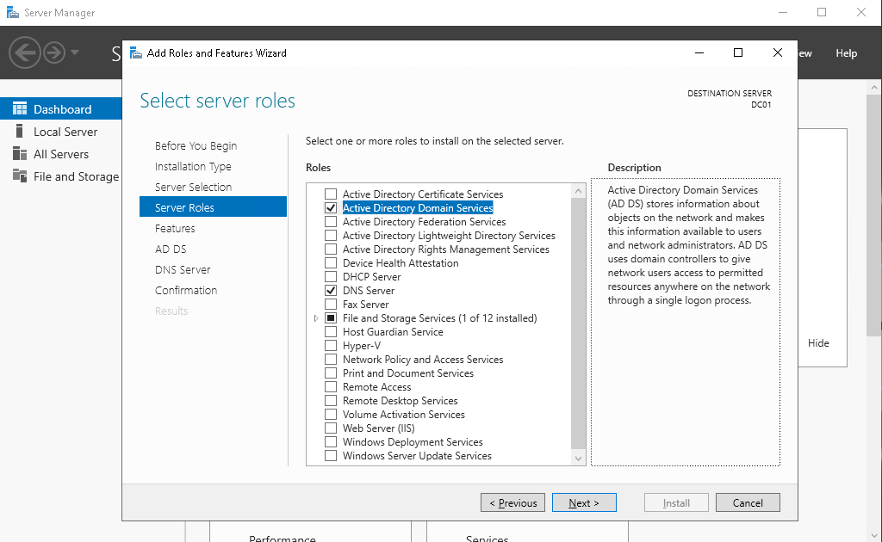The height and width of the screenshot is (542, 882).
Task: Check the Web Server (IIS) box
Action: pos(331,428)
